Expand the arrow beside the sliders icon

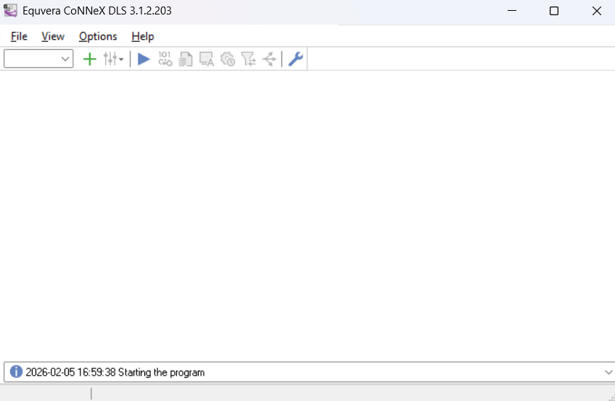(121, 59)
